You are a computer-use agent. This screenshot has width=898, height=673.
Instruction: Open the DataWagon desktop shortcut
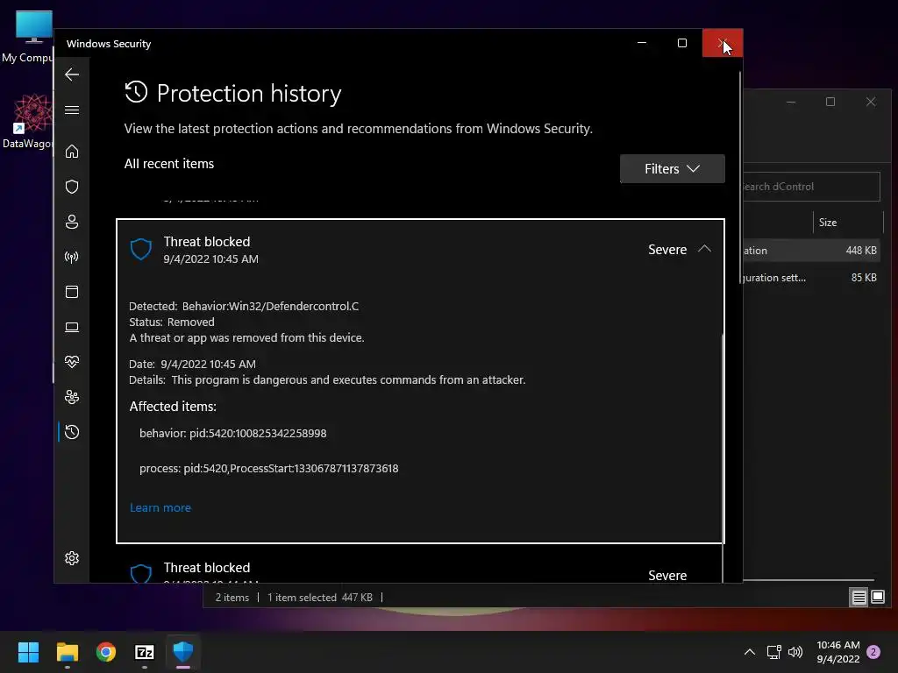click(x=27, y=121)
